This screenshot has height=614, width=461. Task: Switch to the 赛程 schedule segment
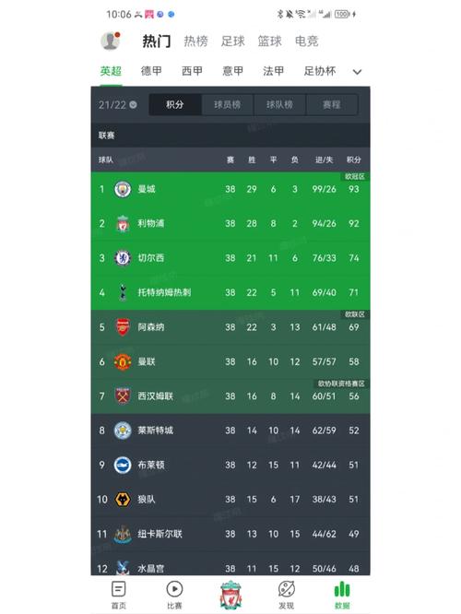[332, 104]
